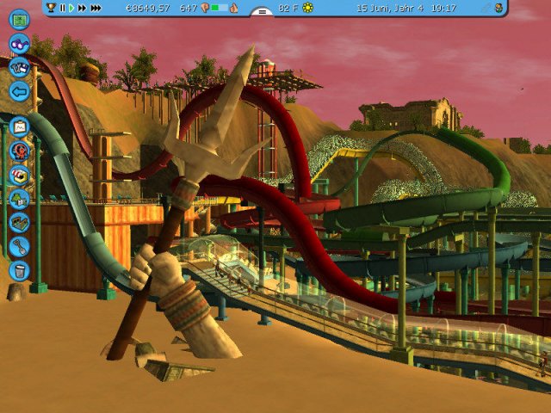Viewport: 551px width, 413px height.
Task: Collapse the top status bar handle
Action: [262, 12]
